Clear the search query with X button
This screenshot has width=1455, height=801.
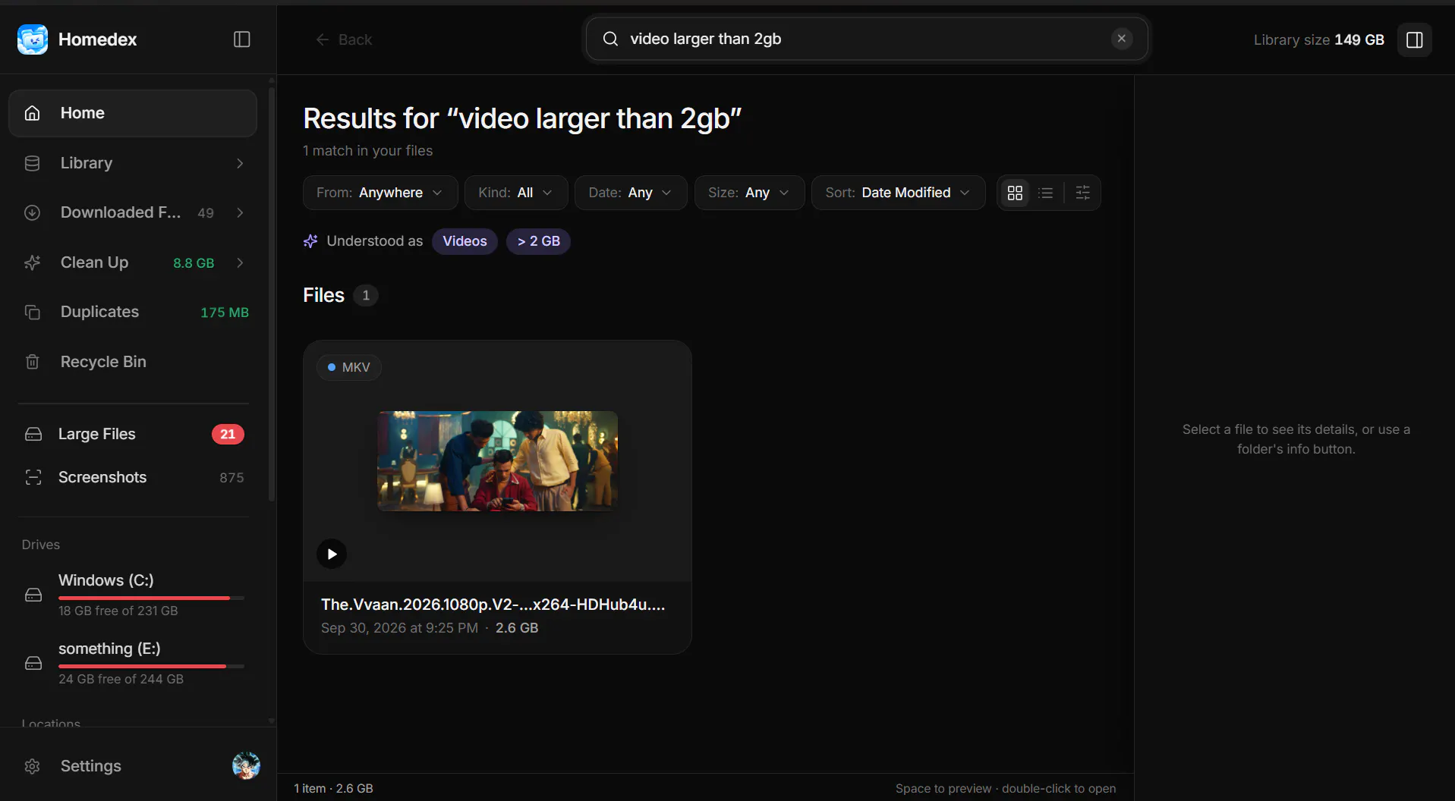click(x=1122, y=39)
